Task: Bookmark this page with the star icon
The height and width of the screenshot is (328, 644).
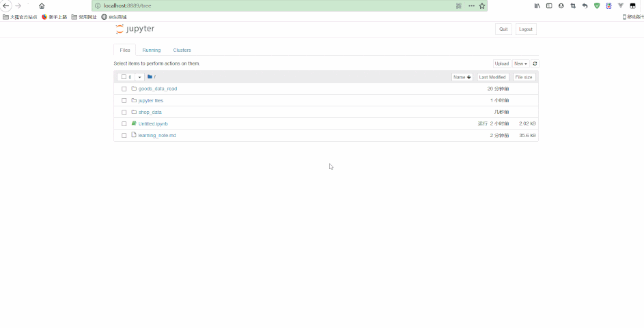Action: click(x=482, y=5)
